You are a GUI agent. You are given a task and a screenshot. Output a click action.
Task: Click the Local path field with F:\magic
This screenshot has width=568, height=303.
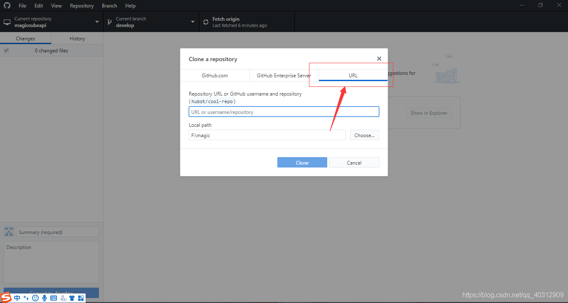[267, 135]
